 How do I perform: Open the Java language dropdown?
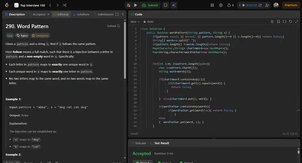[x=135, y=22]
